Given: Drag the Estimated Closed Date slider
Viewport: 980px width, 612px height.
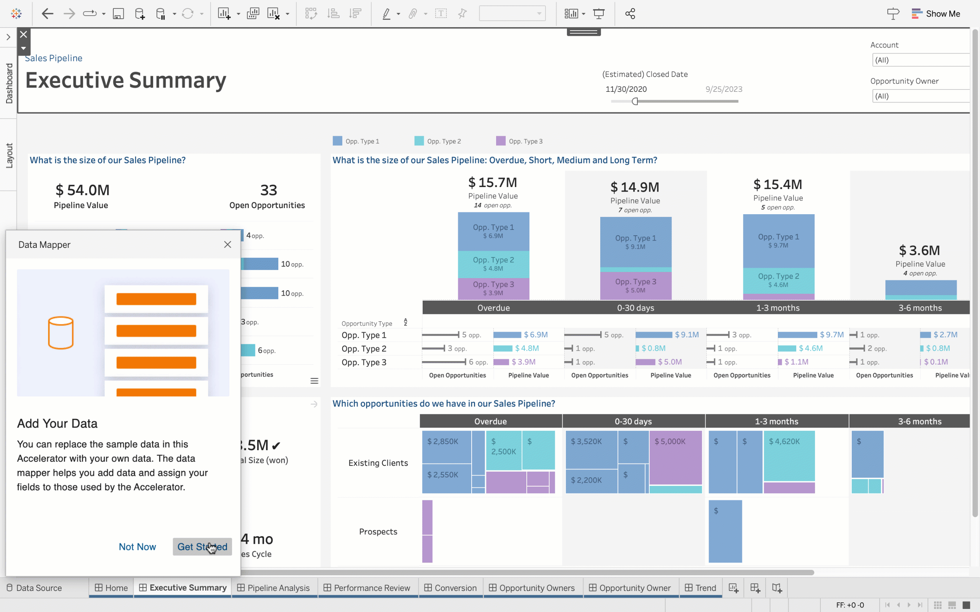Looking at the screenshot, I should coord(634,101).
